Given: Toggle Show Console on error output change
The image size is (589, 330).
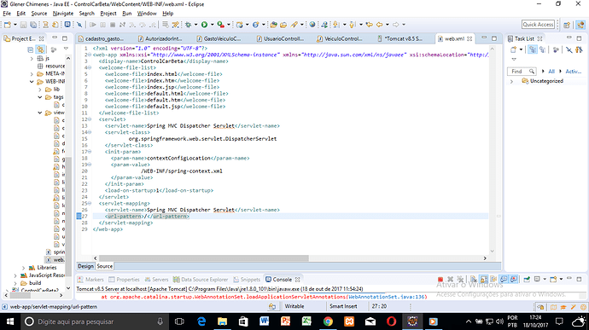Looking at the screenshot, I should [x=514, y=280].
